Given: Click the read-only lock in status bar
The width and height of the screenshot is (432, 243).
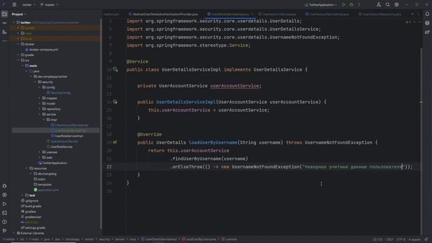Looking at the screenshot, I should [x=426, y=240].
